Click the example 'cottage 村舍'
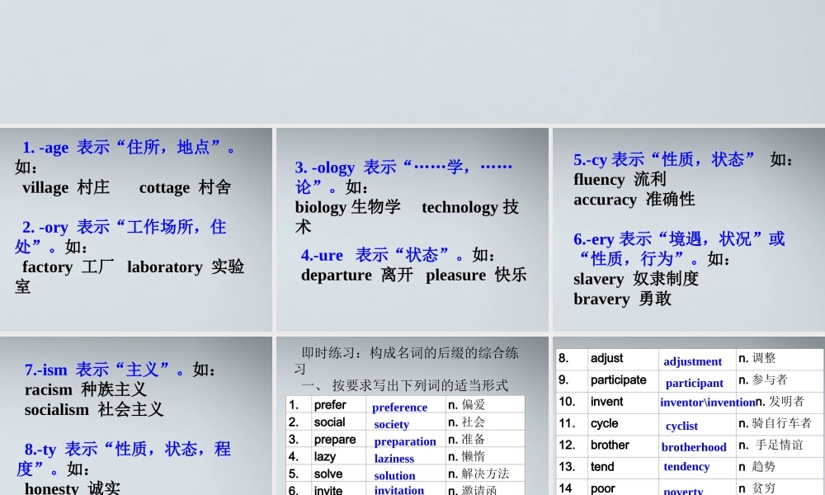825x495 pixels. point(185,187)
